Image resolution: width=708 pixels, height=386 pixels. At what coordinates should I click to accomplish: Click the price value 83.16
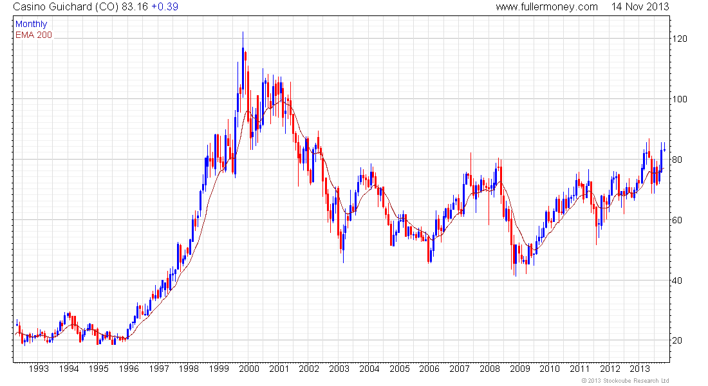click(x=135, y=7)
